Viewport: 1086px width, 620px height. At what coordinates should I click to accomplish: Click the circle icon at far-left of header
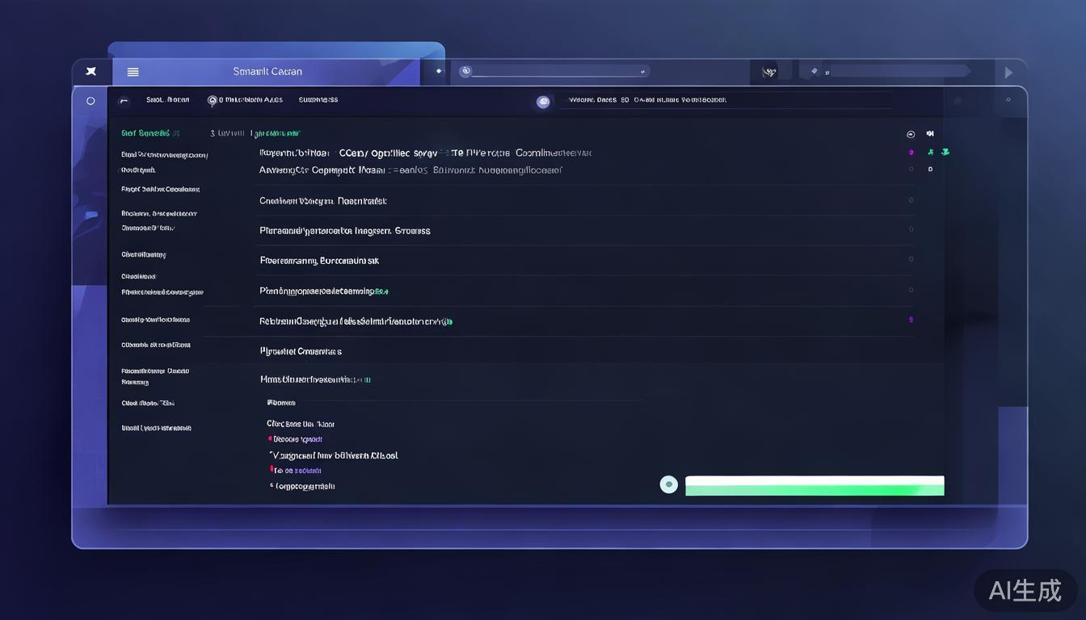(x=90, y=101)
